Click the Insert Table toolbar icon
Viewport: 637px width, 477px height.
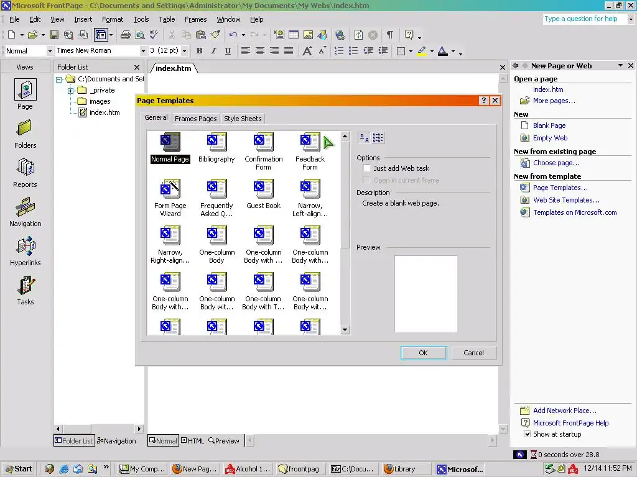[294, 35]
